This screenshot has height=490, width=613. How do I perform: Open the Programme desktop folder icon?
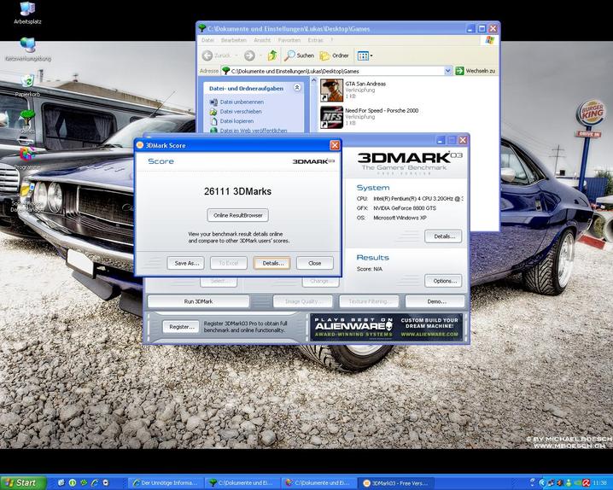pyautogui.click(x=27, y=155)
